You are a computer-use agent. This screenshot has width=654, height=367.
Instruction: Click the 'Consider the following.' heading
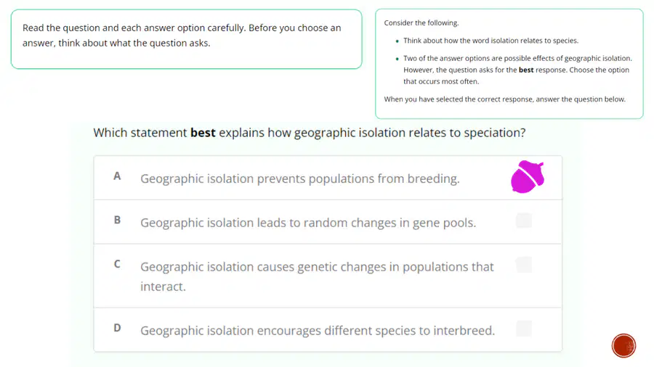[421, 23]
